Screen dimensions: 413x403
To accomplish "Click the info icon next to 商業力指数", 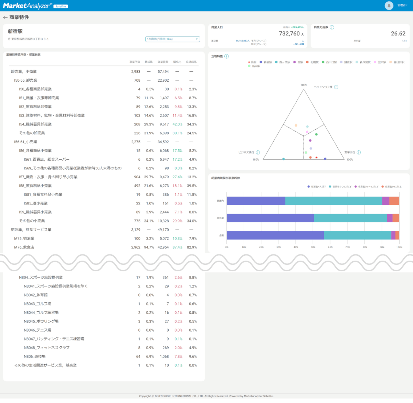I will coord(332,27).
